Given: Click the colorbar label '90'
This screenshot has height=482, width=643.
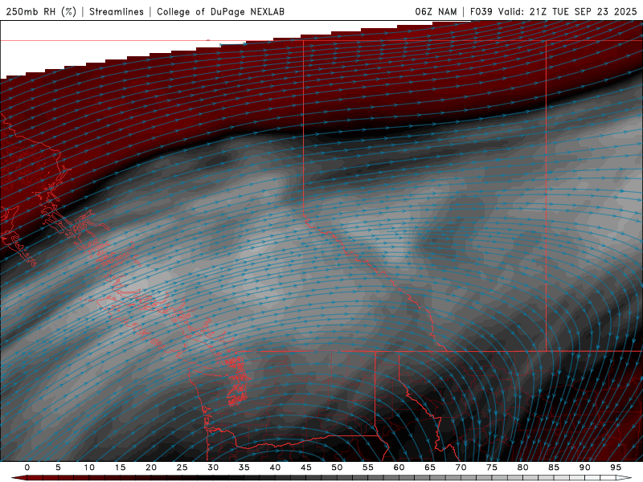Looking at the screenshot, I should [x=584, y=468].
